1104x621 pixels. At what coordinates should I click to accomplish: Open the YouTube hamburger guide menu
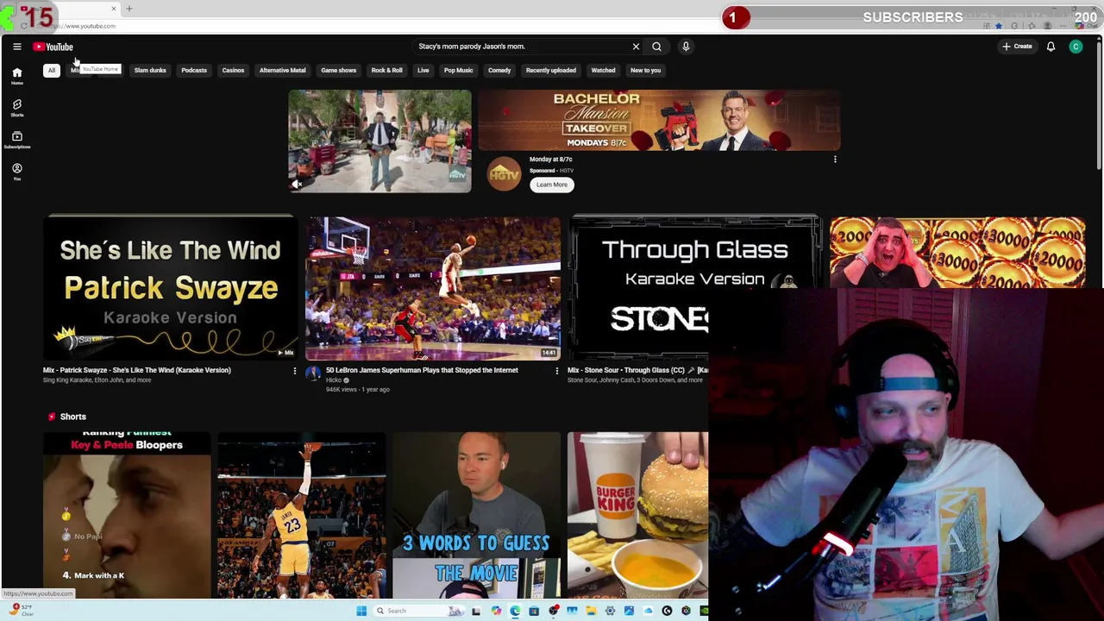pyautogui.click(x=16, y=47)
